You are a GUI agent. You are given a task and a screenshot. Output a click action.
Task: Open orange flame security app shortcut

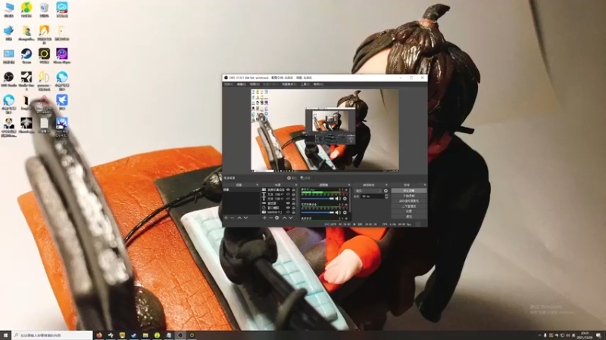click(44, 33)
